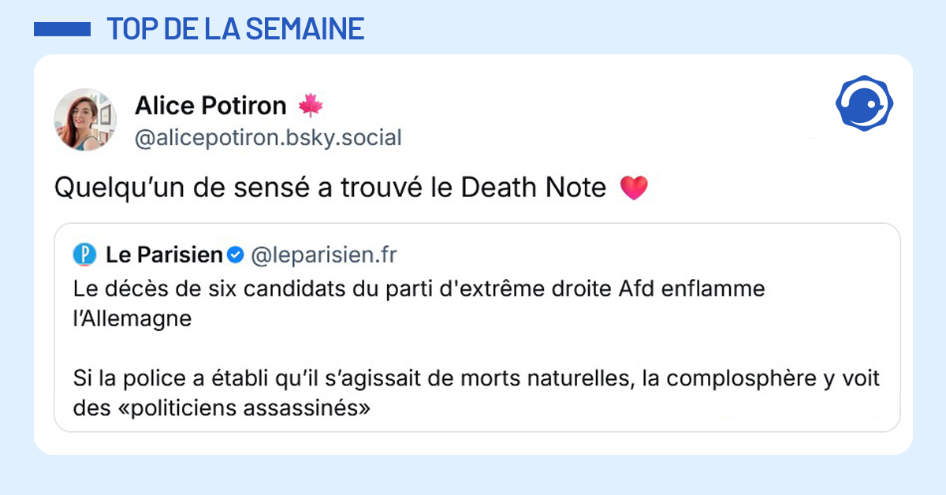Click the blue bar beside the heading
The image size is (946, 495).
(x=62, y=29)
